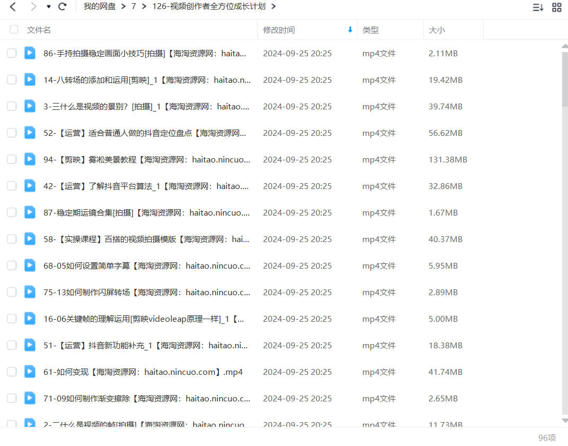Click the scrollbar down arrow

(x=565, y=421)
